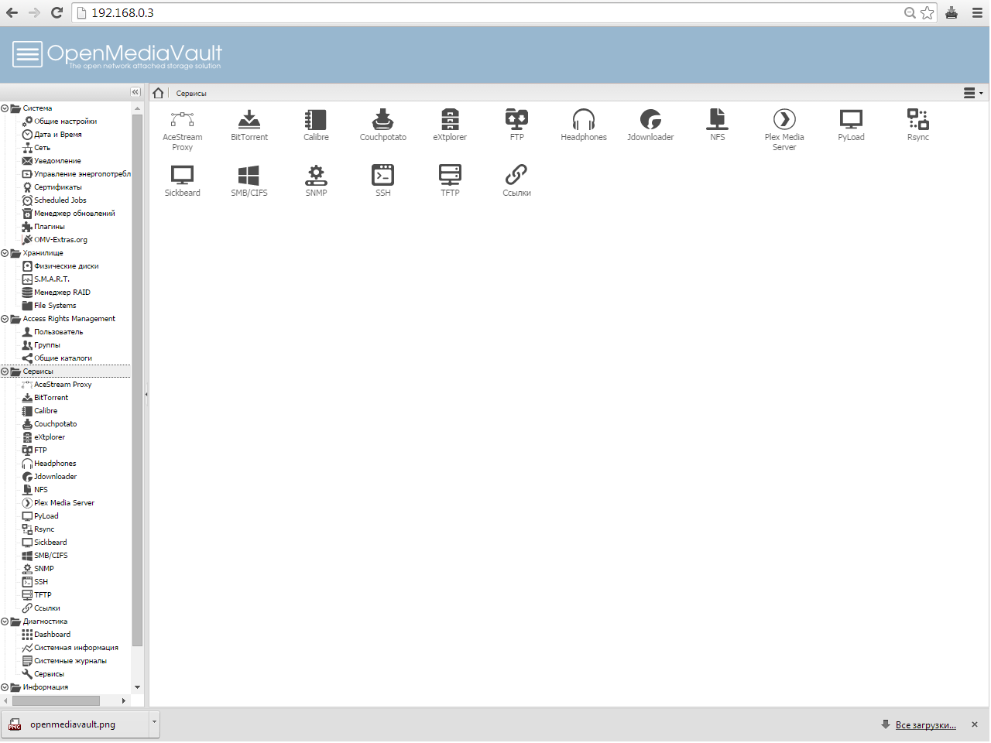Open the openmediavault.png download options arrow

154,724
